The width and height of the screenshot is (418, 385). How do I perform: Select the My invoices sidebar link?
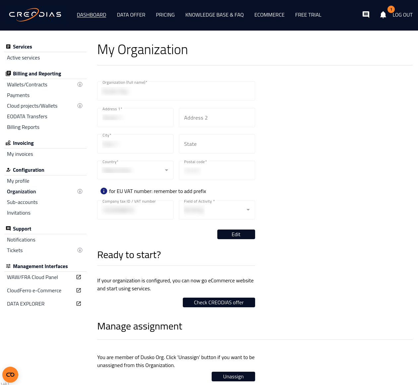(x=20, y=154)
